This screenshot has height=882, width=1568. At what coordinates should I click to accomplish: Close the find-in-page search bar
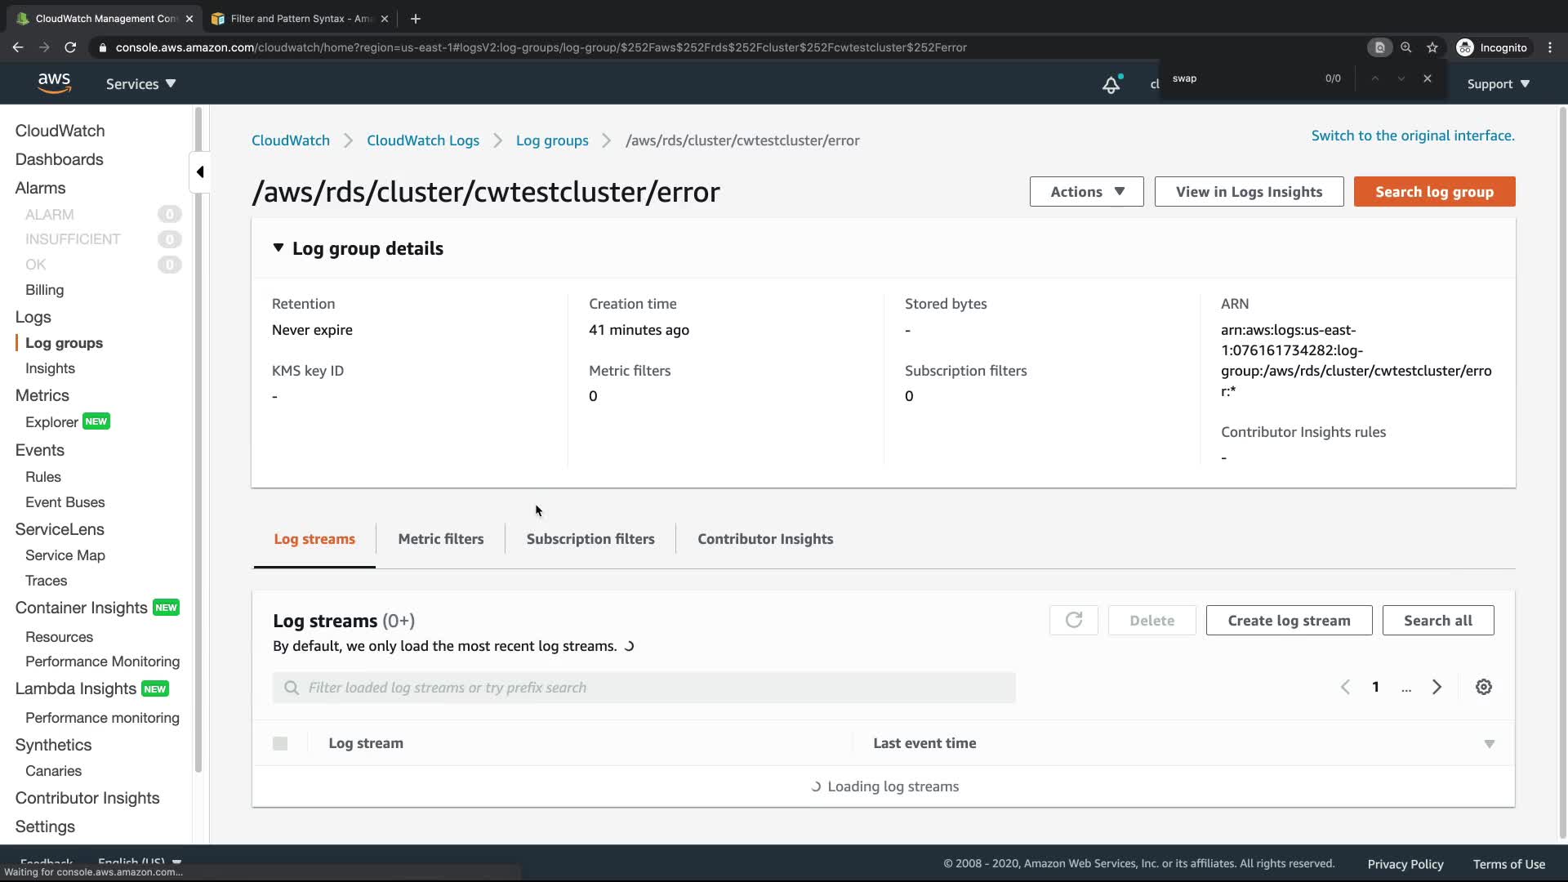point(1427,78)
